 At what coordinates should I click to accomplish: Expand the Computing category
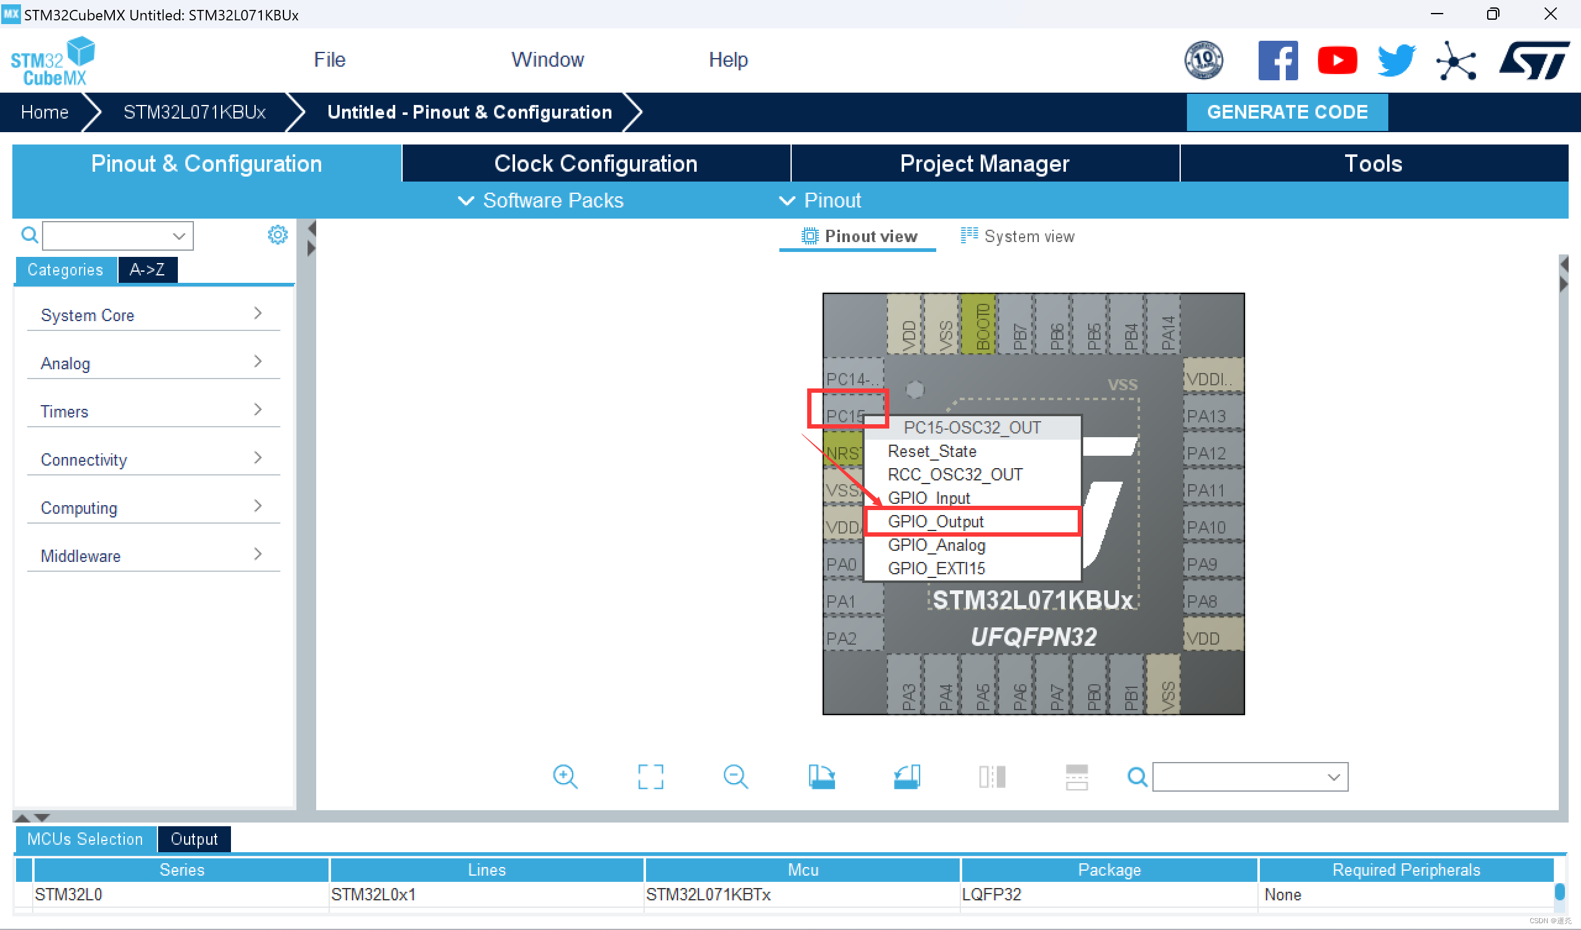click(x=153, y=508)
